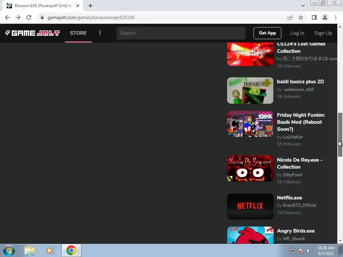This screenshot has width=343, height=257.
Task: Click the Show Desktop strip on taskbar
Action: click(x=341, y=250)
